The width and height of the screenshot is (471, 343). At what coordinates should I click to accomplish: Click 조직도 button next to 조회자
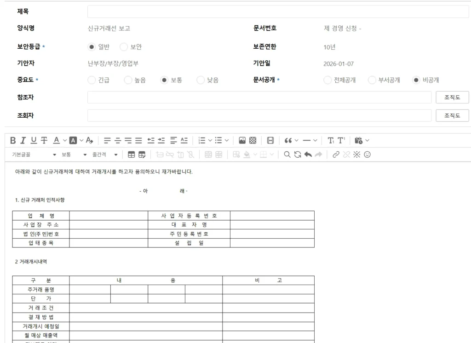pos(452,116)
